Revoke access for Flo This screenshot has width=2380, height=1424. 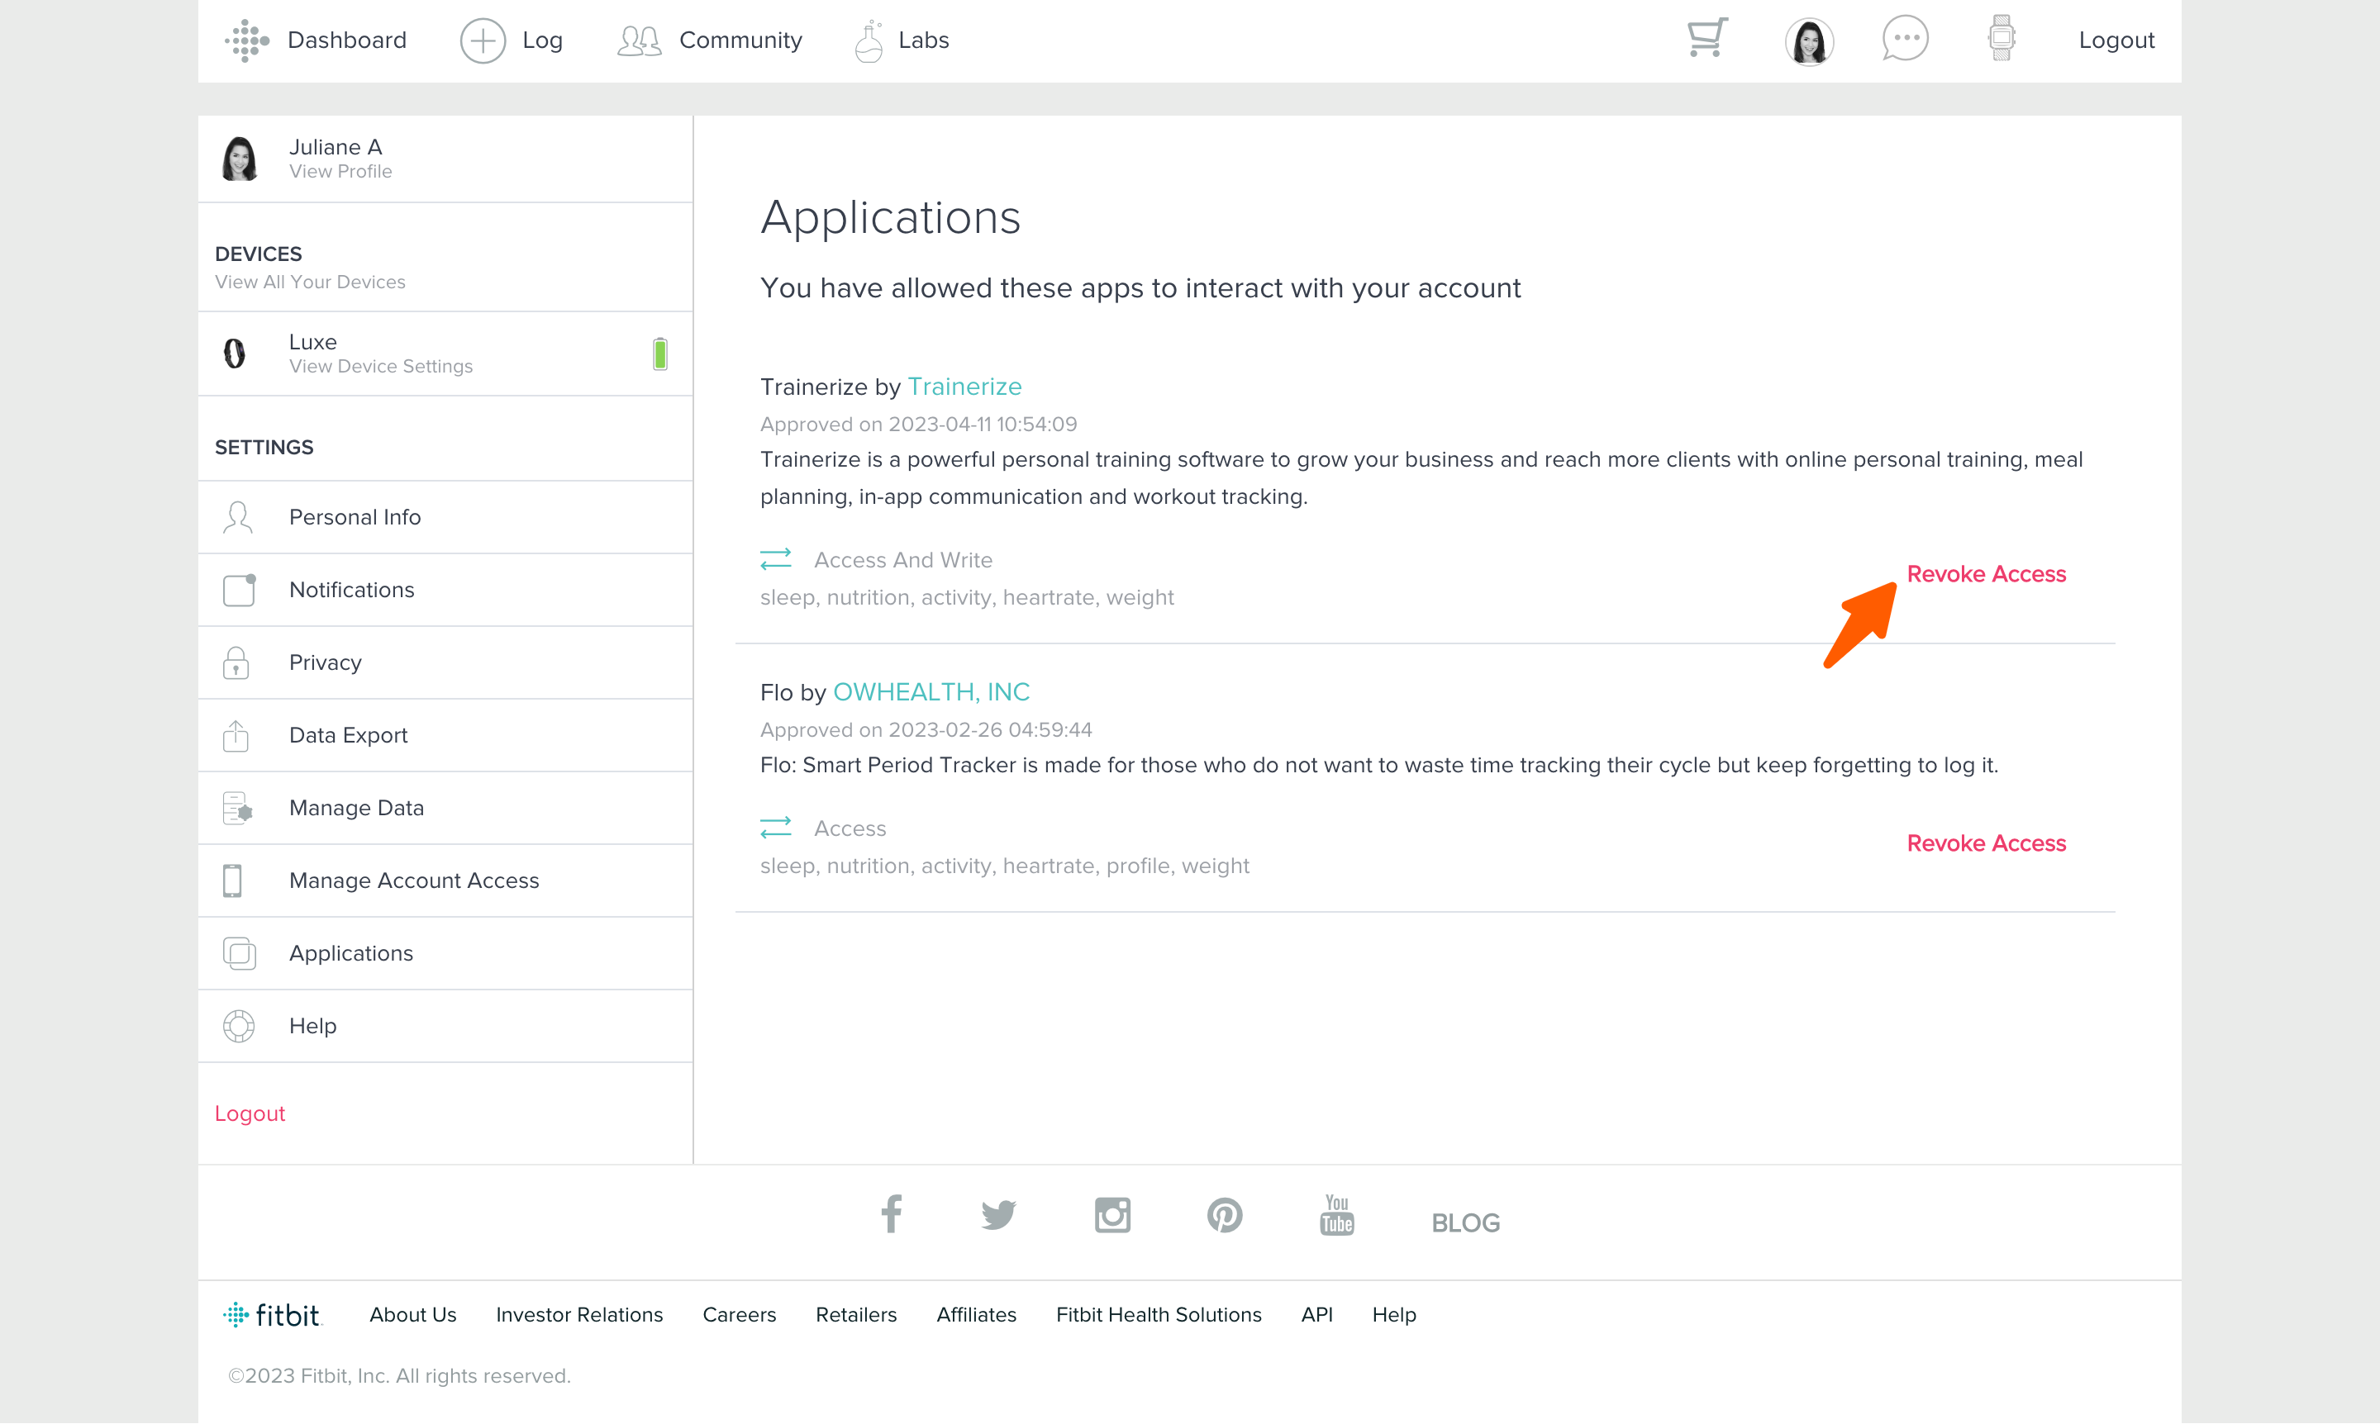click(1986, 843)
